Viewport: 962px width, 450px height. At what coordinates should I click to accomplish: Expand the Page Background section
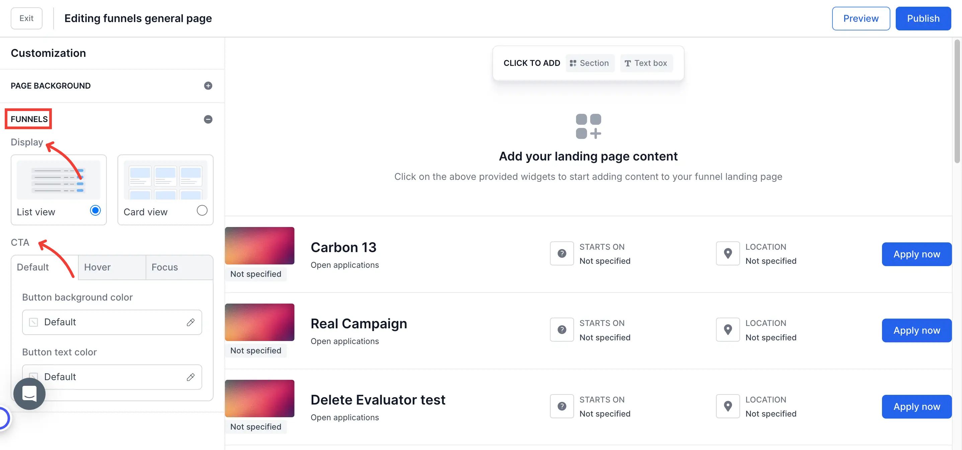tap(208, 86)
